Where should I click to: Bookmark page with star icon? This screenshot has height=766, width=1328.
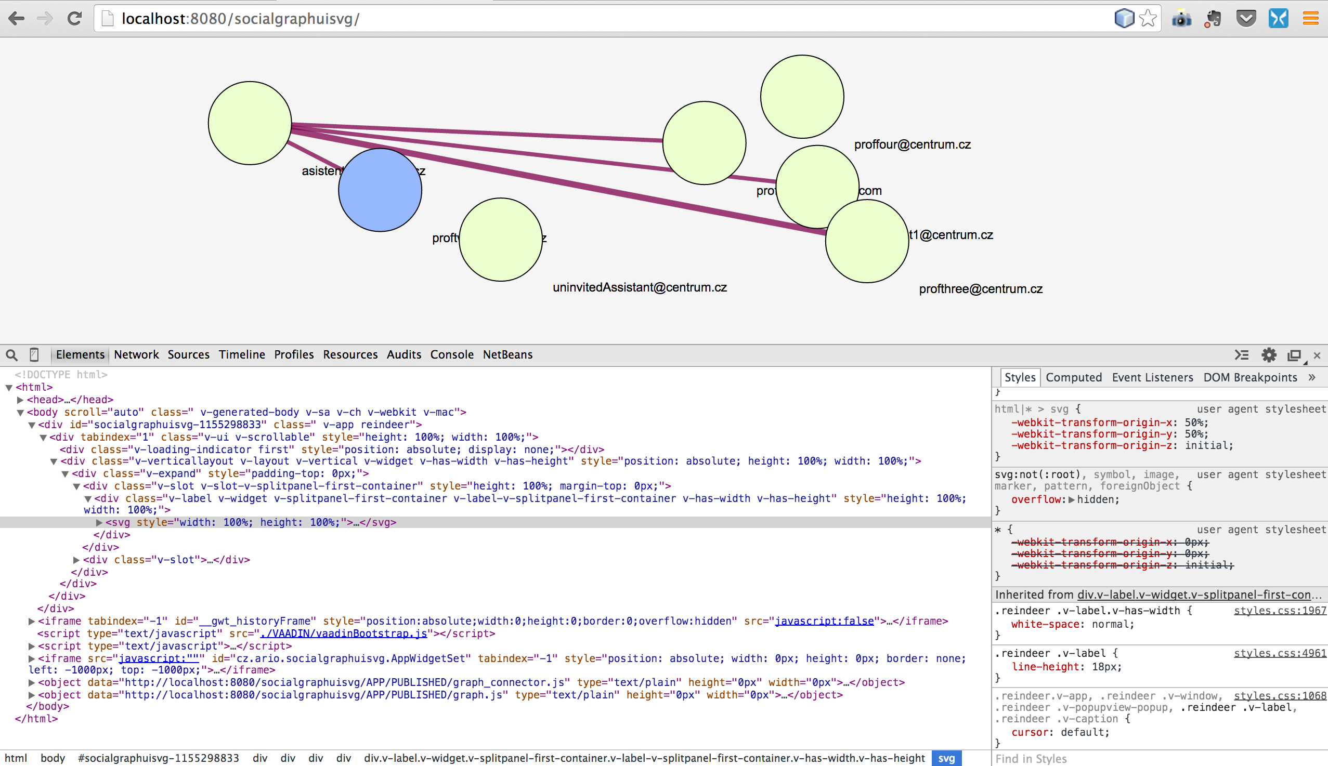click(x=1148, y=19)
